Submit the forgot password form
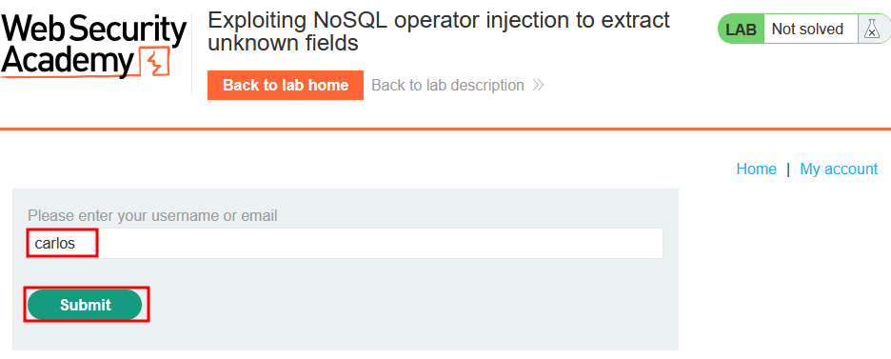The width and height of the screenshot is (891, 359). [x=85, y=305]
